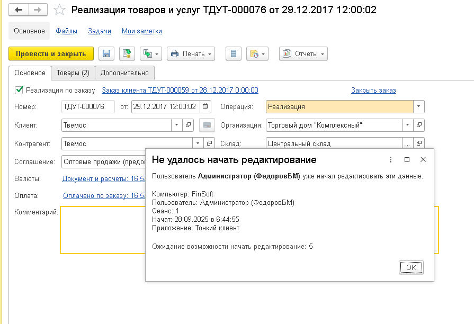Open calendar picker next to the date field
The height and width of the screenshot is (324, 474).
[205, 106]
